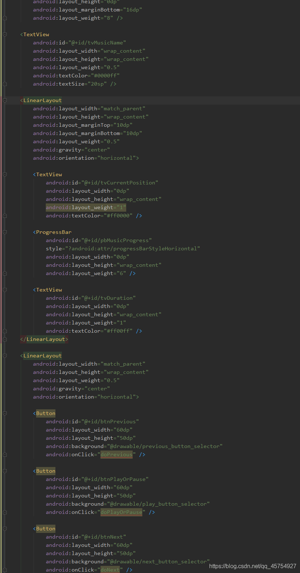Viewport: 300px width, 573px height.
Task: Click the highlighted doNext onClick handler
Action: pyautogui.click(x=110, y=570)
